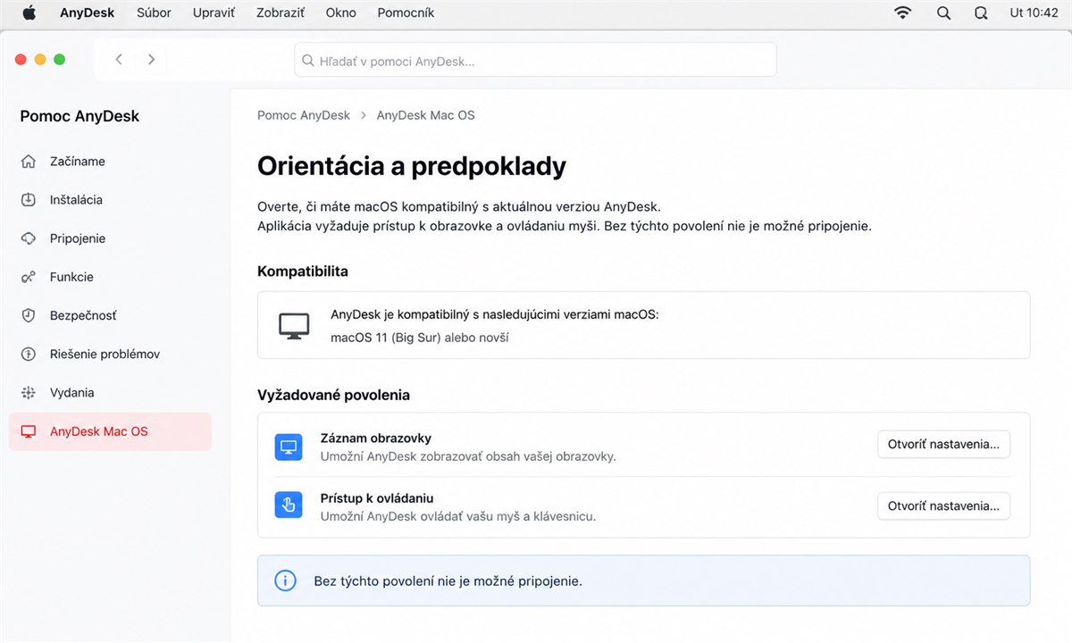Click the Bez týchto povolení notice text
The width and height of the screenshot is (1072, 643).
coord(448,580)
